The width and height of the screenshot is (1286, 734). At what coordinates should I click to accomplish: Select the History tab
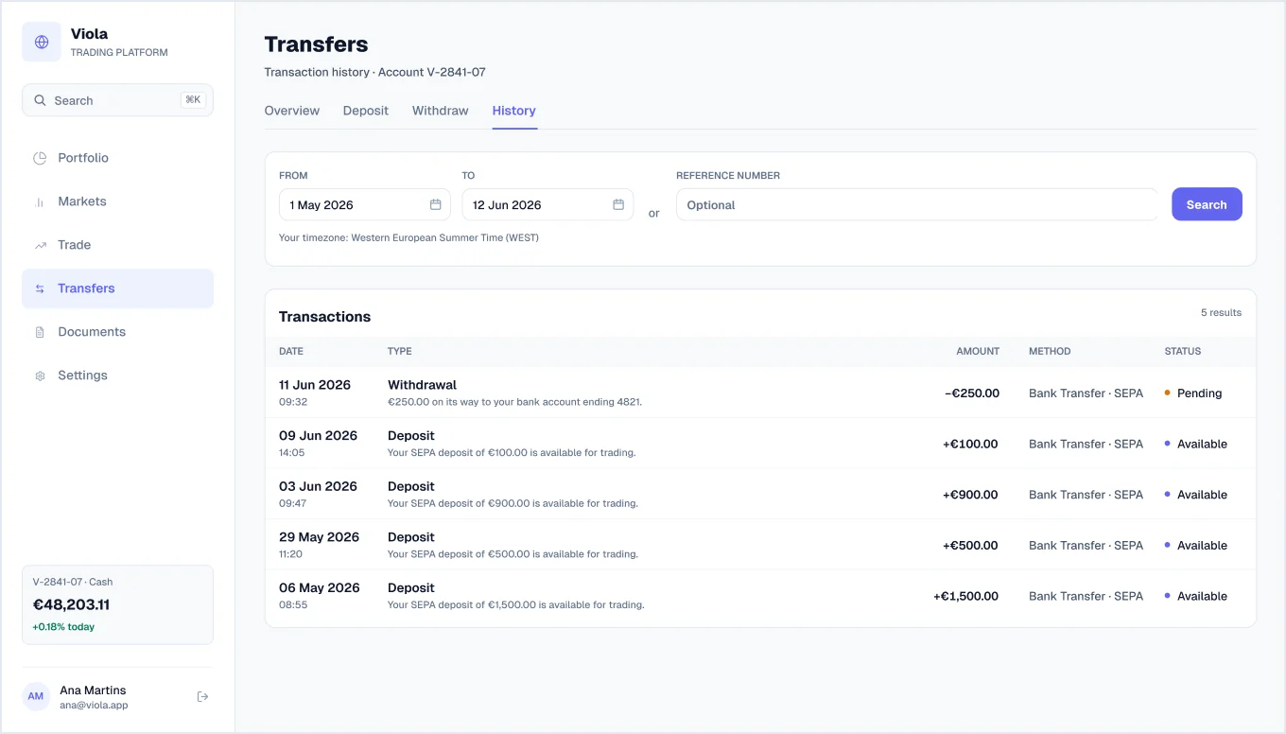pyautogui.click(x=514, y=111)
